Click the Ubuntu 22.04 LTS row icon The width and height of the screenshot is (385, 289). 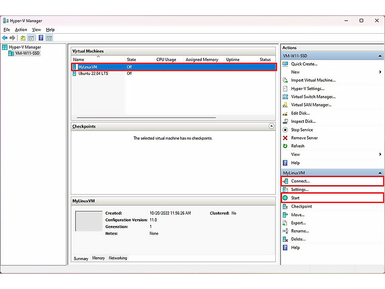[75, 74]
